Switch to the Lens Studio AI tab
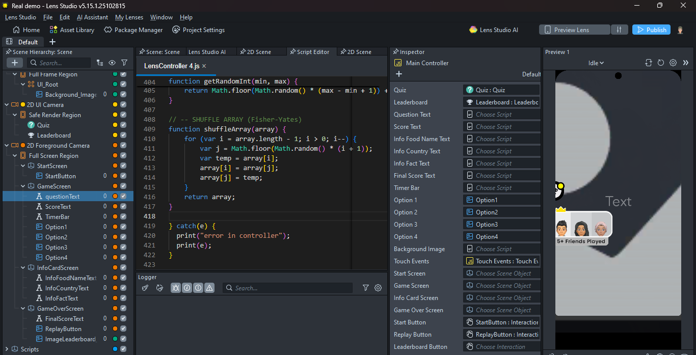The image size is (696, 355). 207,52
